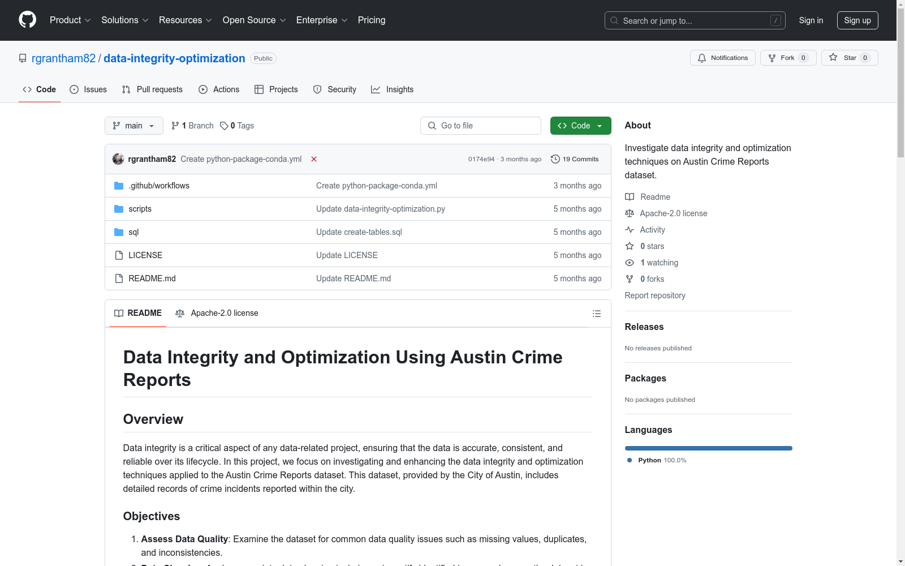Click the search magnifier icon in header
This screenshot has height=566, width=905.
(614, 20)
